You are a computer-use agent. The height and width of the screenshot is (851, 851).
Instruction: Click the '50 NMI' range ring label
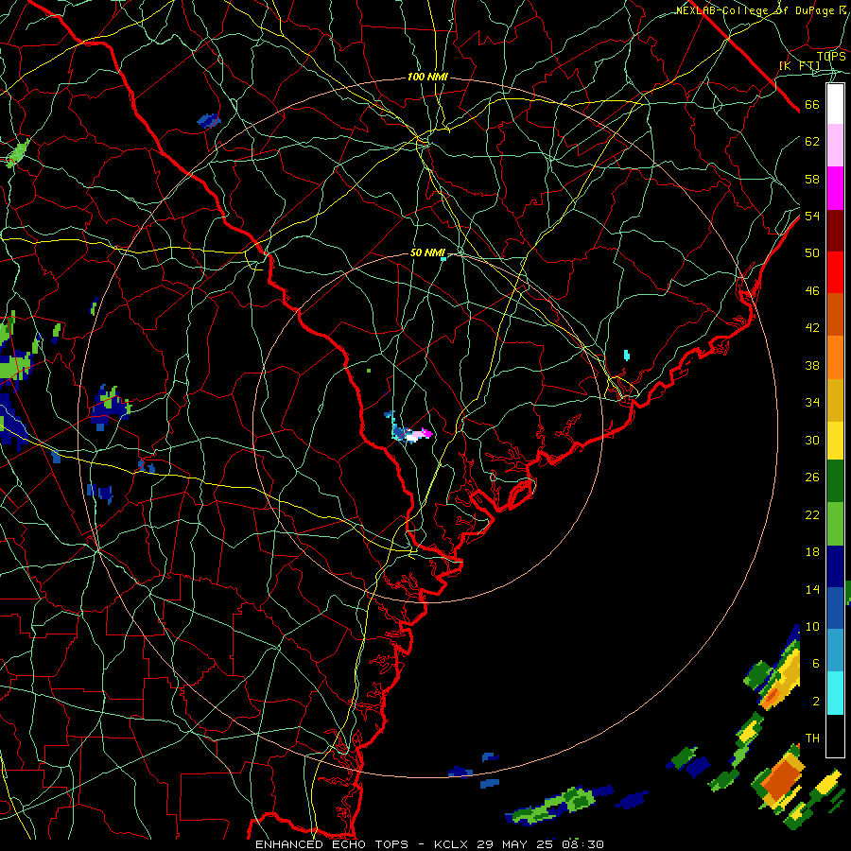click(427, 252)
